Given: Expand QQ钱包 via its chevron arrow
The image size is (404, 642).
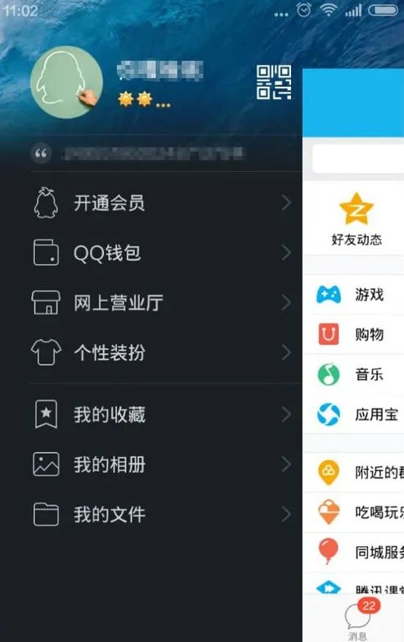Looking at the screenshot, I should pos(286,252).
